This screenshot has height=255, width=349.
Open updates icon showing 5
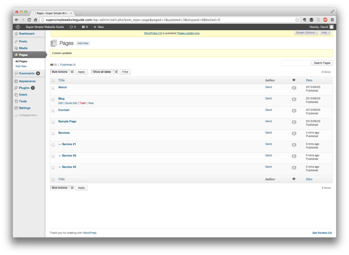(73, 27)
